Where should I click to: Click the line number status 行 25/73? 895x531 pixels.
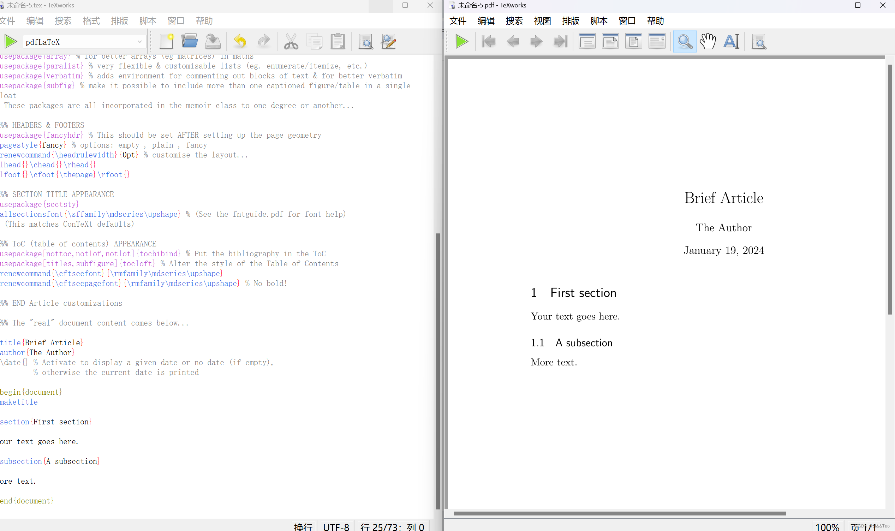point(392,527)
